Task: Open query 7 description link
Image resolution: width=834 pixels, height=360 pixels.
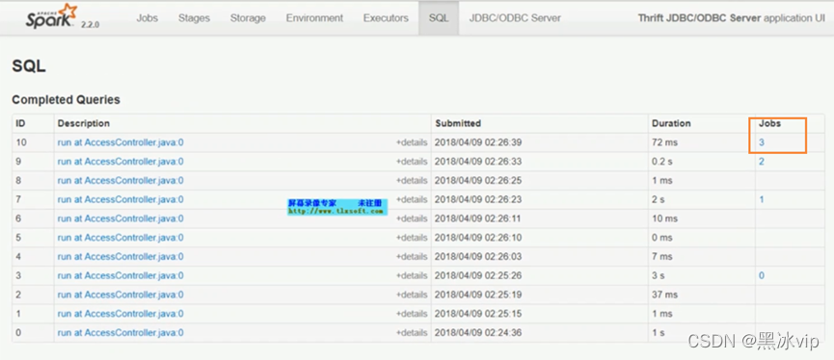Action: (121, 199)
